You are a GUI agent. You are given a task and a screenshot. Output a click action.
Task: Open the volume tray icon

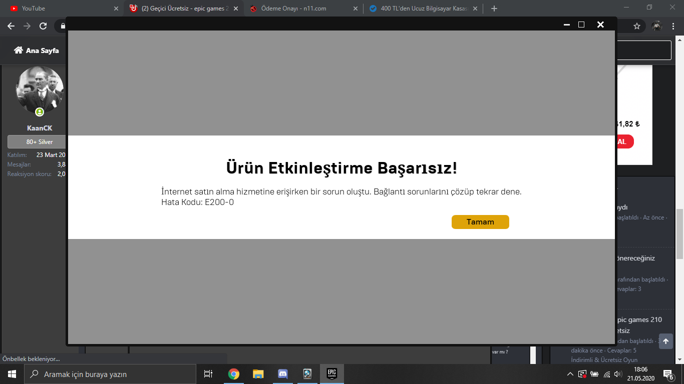(619, 374)
